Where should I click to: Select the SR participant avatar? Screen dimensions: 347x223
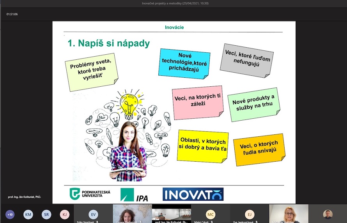point(46,214)
